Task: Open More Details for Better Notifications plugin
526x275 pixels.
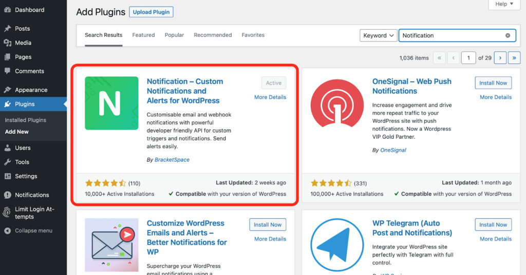Action: [270, 239]
